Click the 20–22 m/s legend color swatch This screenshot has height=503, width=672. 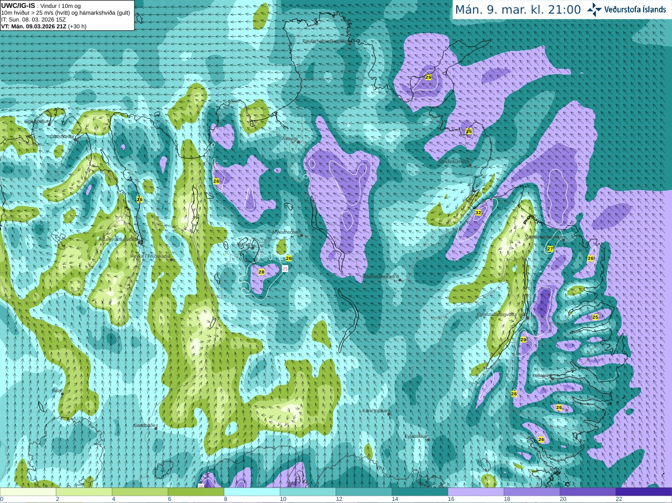(x=588, y=492)
